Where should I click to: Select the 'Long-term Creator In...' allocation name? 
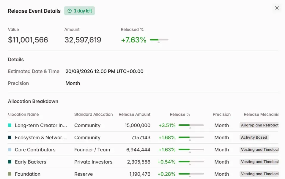41,125
